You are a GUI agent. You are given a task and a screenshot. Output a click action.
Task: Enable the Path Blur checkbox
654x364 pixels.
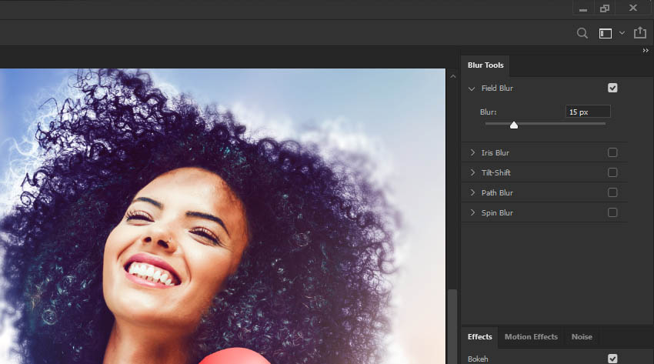612,192
